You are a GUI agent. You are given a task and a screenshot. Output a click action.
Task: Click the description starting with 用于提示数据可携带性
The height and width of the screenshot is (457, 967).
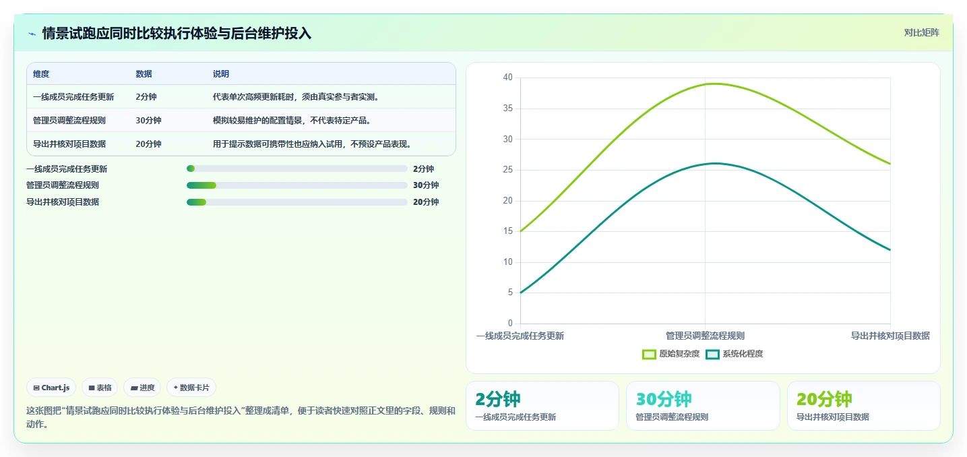pos(313,144)
